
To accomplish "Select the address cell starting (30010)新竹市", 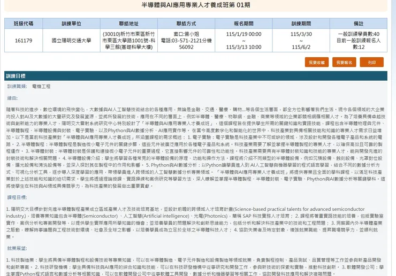I will point(129,41).
